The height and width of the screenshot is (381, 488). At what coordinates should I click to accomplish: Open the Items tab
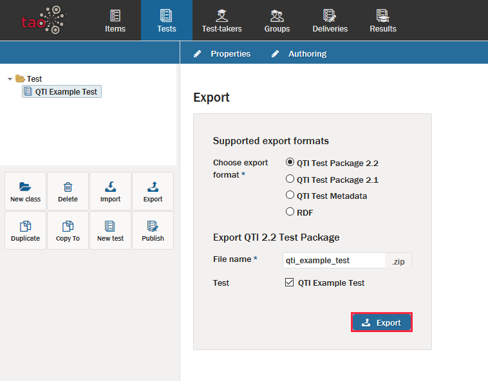point(115,21)
